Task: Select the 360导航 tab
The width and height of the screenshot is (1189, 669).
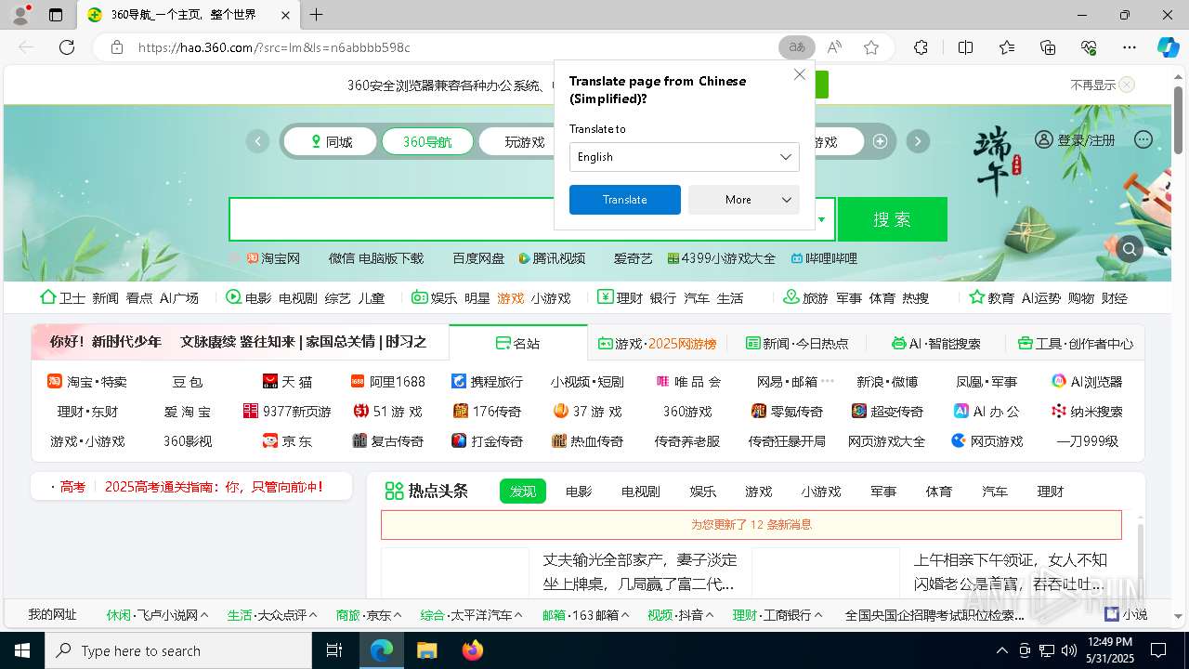Action: (427, 141)
